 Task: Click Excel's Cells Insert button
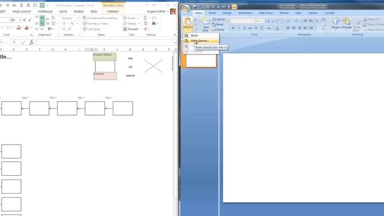tap(131, 18)
